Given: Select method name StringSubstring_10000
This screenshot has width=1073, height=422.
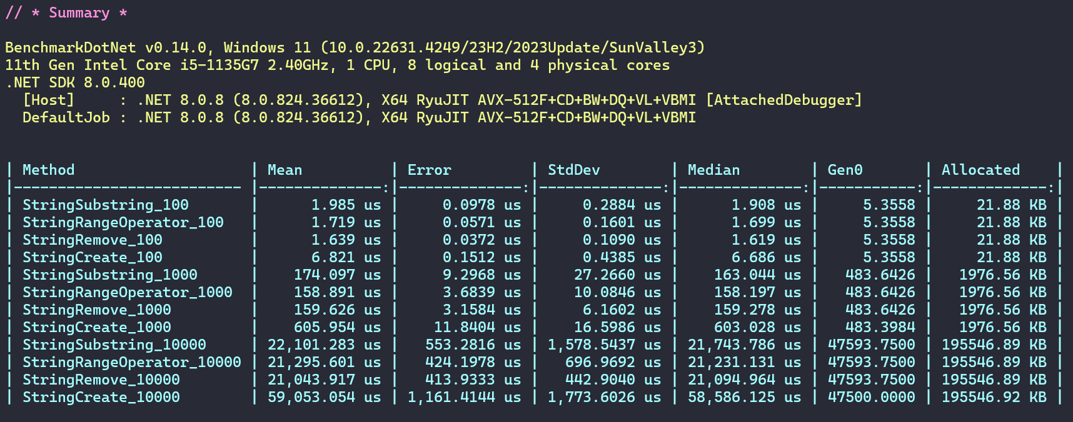Looking at the screenshot, I should pyautogui.click(x=114, y=345).
